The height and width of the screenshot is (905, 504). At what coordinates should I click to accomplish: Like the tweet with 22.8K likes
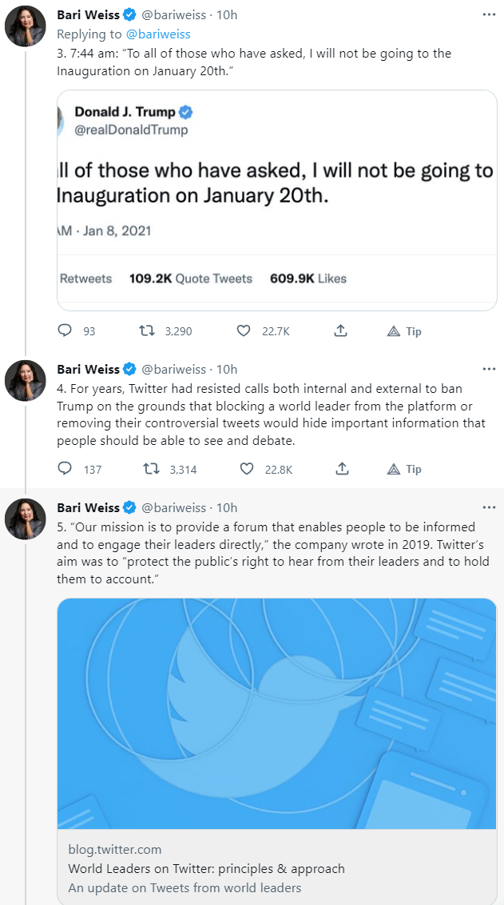click(246, 469)
